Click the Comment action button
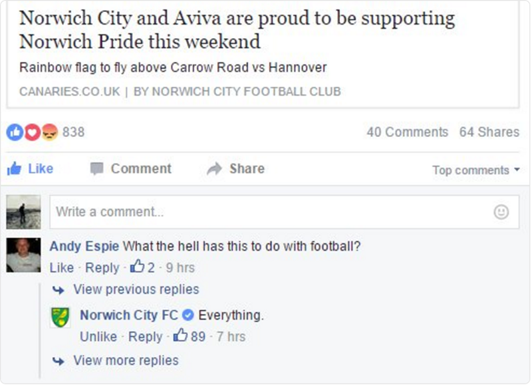The image size is (532, 385). pyautogui.click(x=131, y=169)
